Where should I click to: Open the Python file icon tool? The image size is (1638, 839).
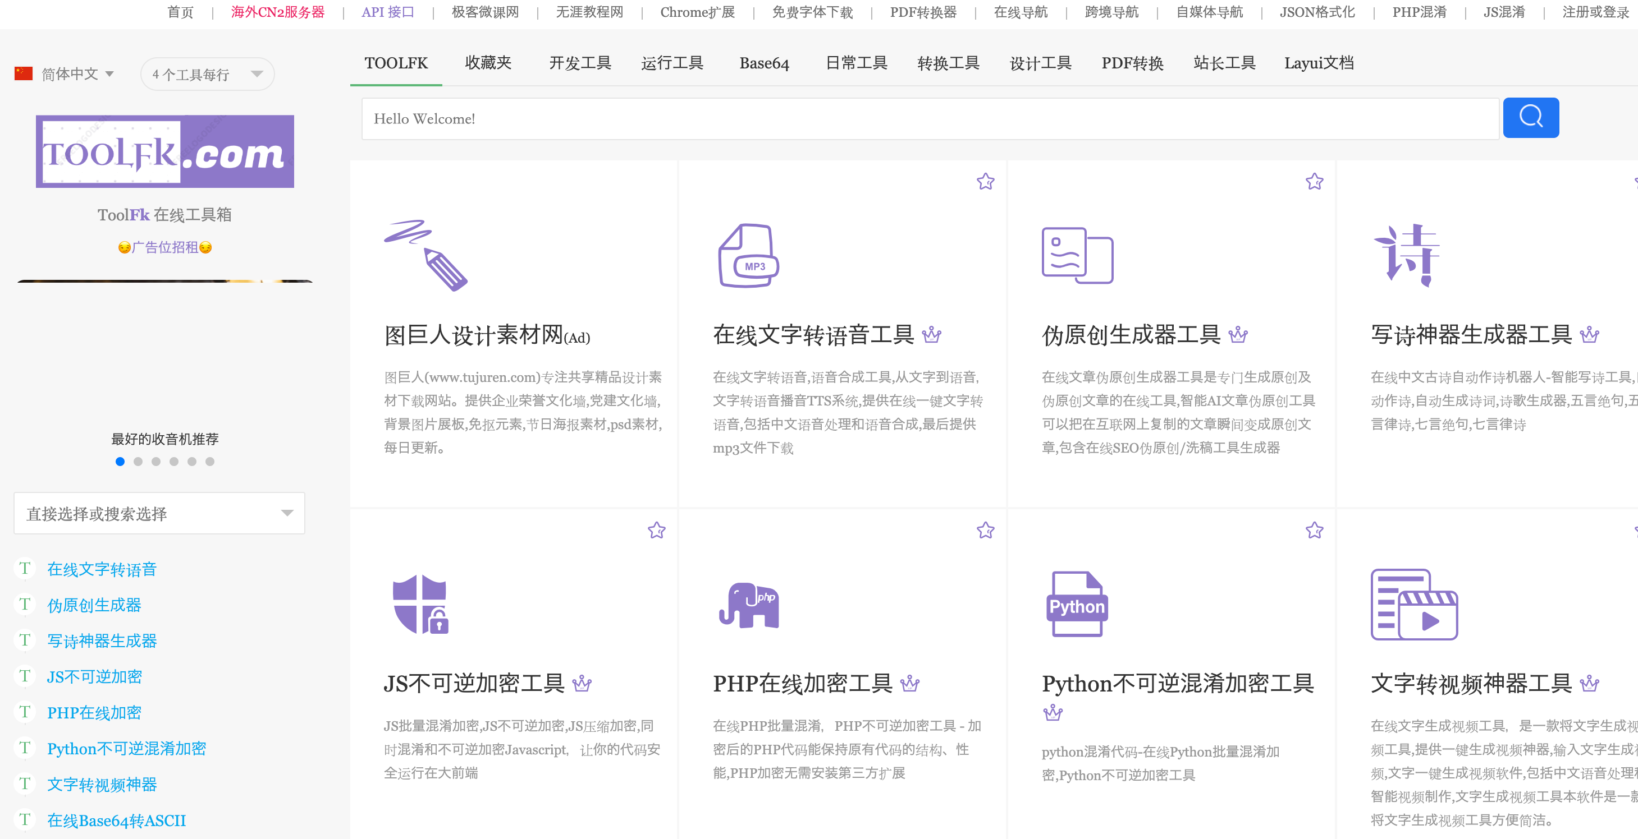(x=1077, y=604)
